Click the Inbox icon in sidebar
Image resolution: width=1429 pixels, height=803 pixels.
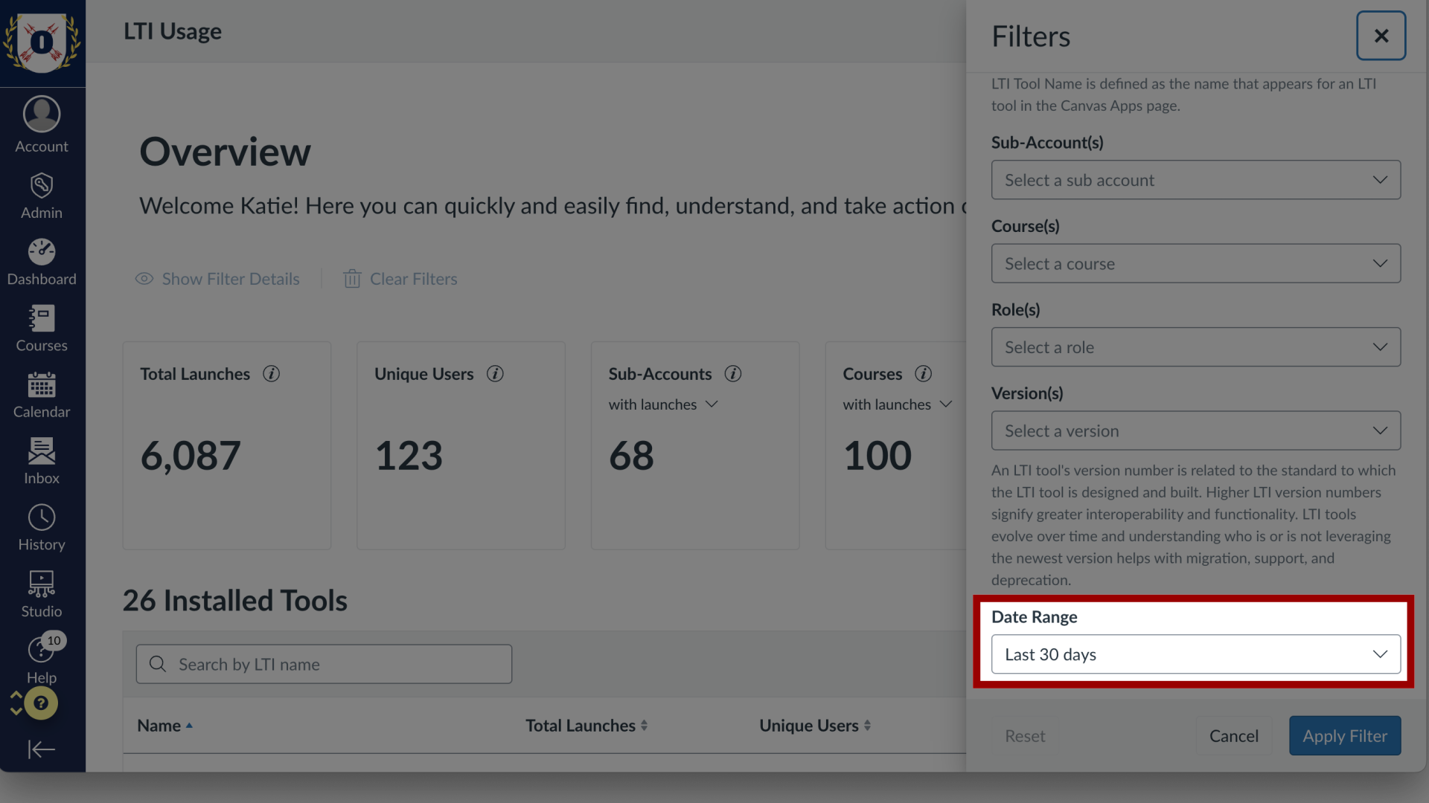coord(41,461)
